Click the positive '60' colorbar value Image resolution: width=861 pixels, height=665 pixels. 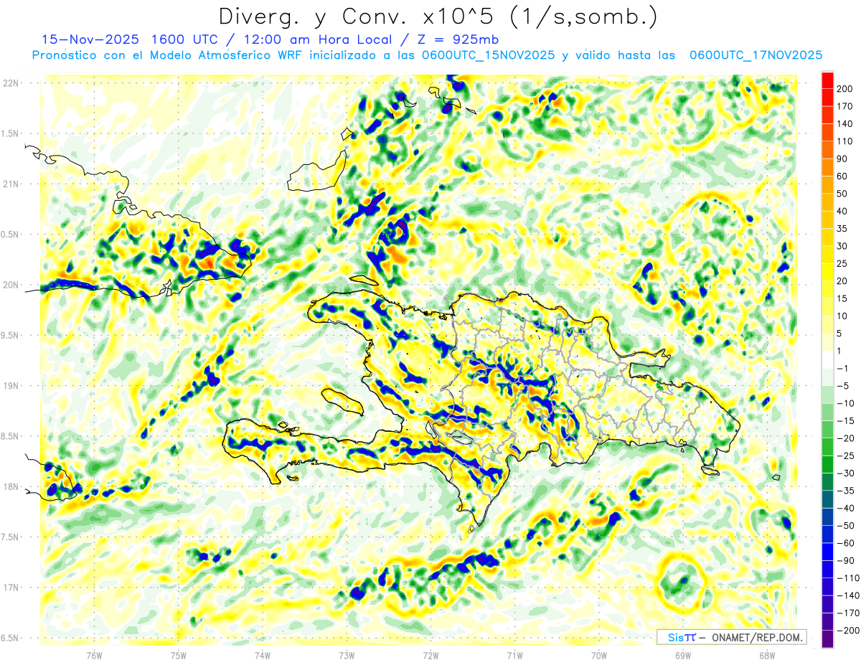coord(842,176)
